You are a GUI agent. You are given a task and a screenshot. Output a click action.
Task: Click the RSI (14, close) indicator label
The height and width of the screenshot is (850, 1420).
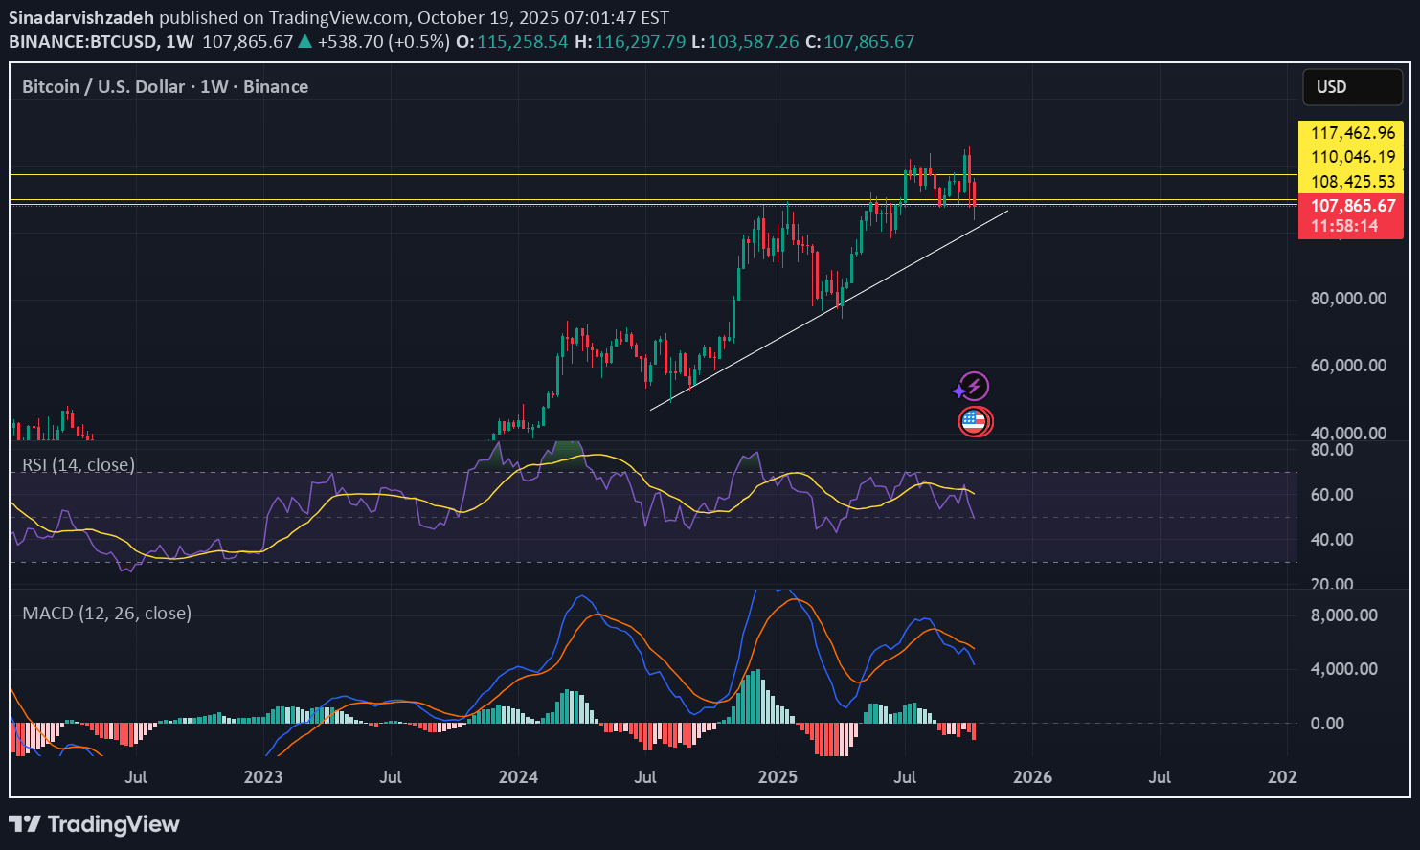coord(79,464)
